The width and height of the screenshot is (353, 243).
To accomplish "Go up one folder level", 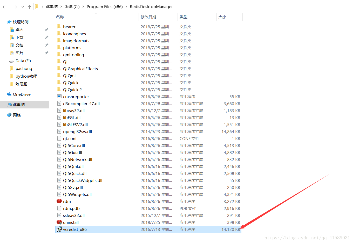I will [29, 7].
